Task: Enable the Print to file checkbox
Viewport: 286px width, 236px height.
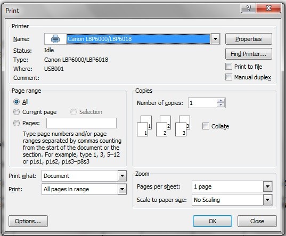Action: coord(228,67)
